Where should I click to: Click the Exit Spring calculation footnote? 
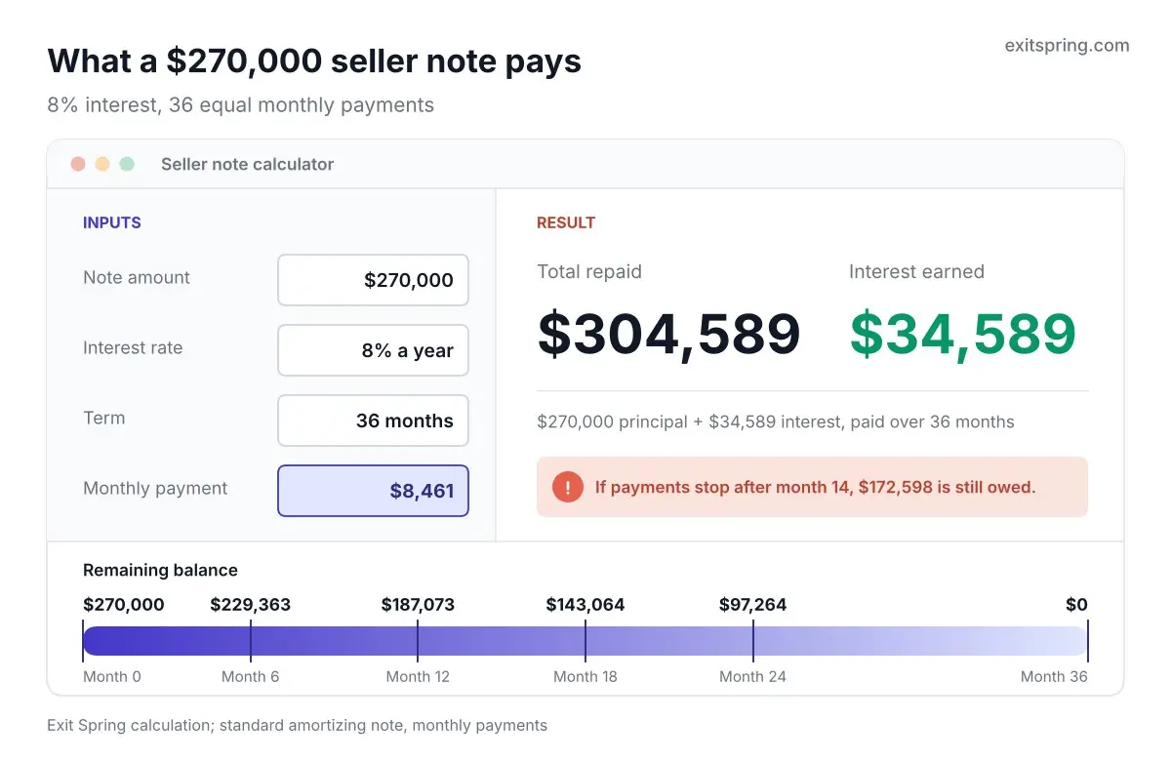click(x=297, y=726)
